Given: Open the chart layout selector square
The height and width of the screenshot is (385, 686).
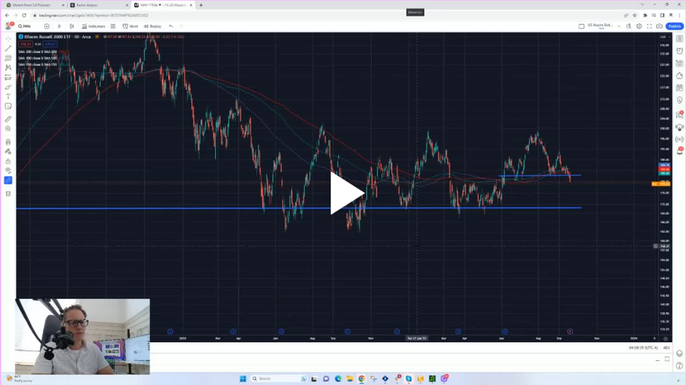Looking at the screenshot, I should pos(581,26).
